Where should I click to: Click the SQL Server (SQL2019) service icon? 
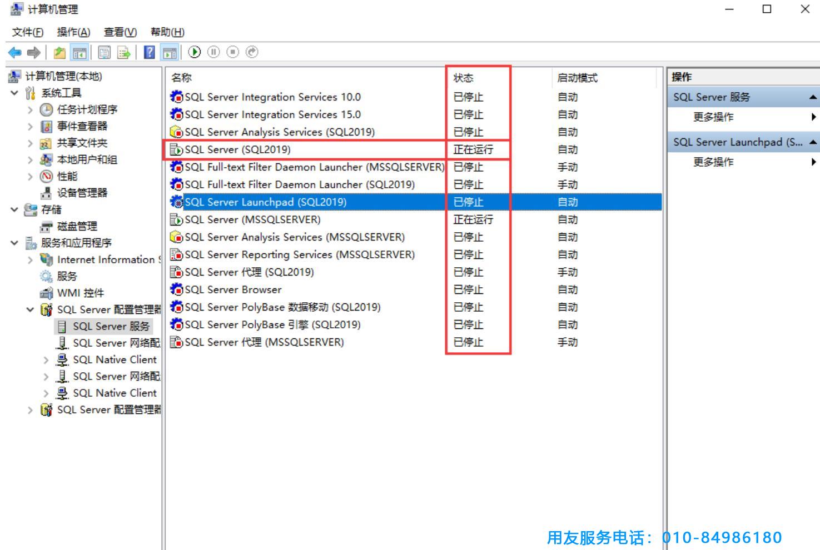point(177,150)
